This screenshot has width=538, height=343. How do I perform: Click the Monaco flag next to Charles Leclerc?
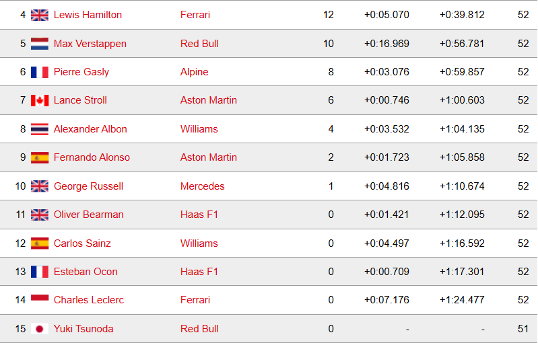[40, 300]
